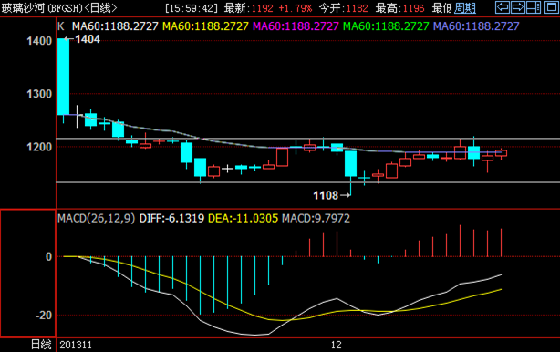Click the <日线> label in the title
Viewport: 560px width, 352px height.
tap(100, 8)
